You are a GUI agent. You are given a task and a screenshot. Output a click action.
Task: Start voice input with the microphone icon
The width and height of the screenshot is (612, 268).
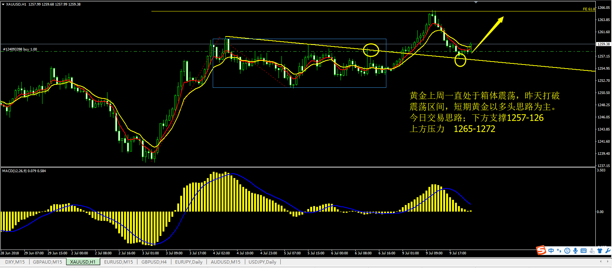pyautogui.click(x=575, y=251)
